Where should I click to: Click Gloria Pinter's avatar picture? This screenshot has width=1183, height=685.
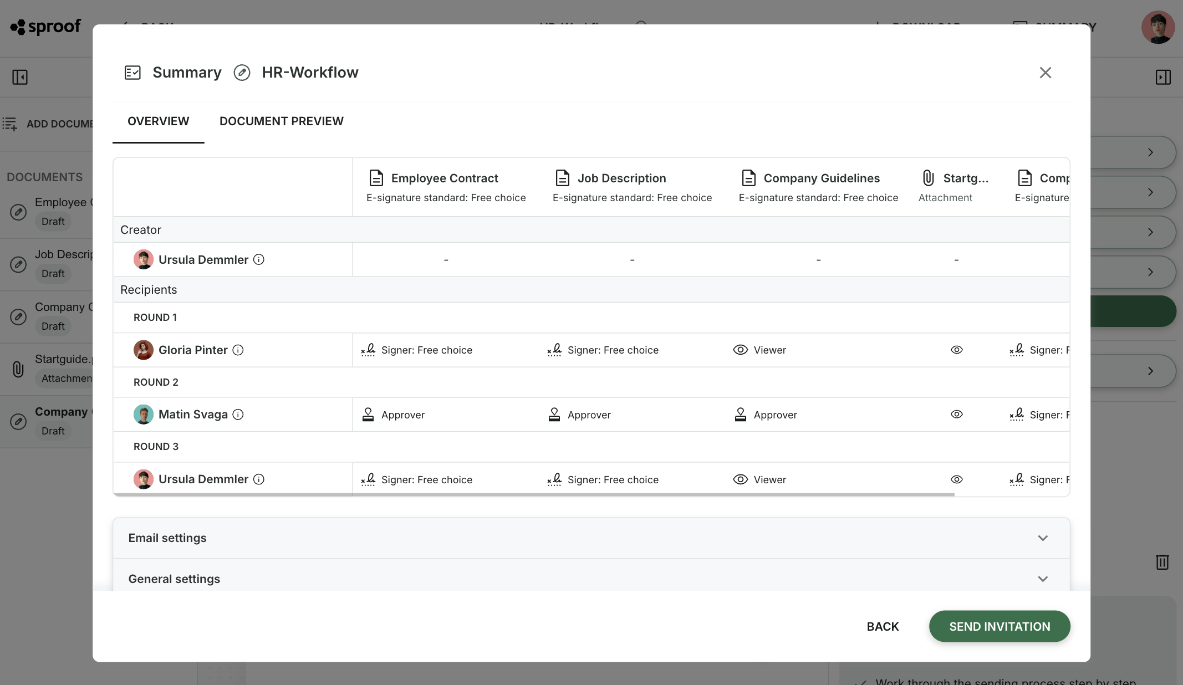point(144,350)
